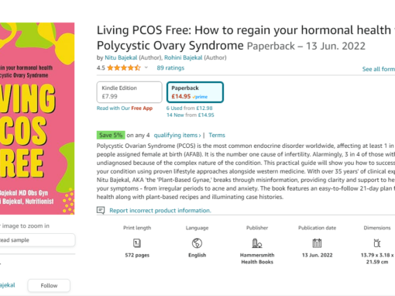Click the Publication date calendar icon
The width and height of the screenshot is (395, 296).
[x=317, y=243]
